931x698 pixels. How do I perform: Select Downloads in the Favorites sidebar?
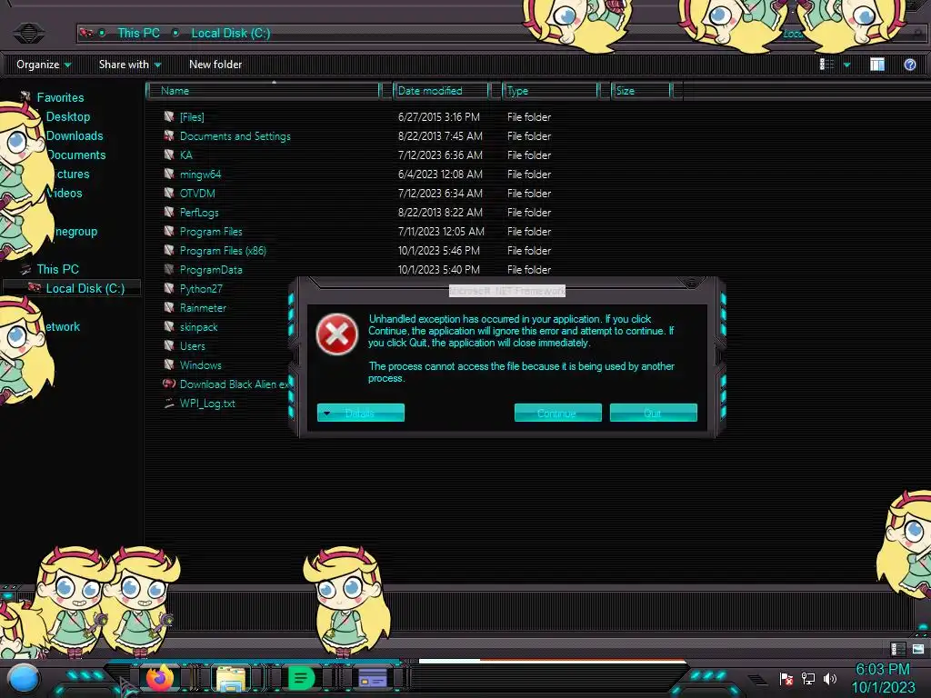click(75, 135)
